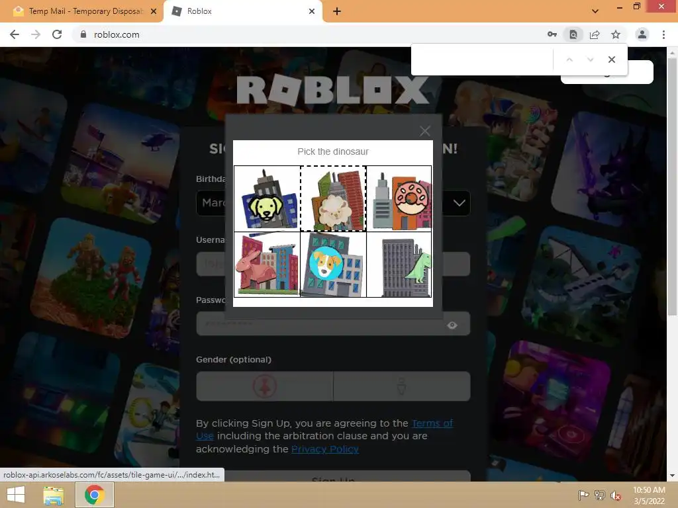
Task: Open the Privacy Policy link
Action: [325, 449]
